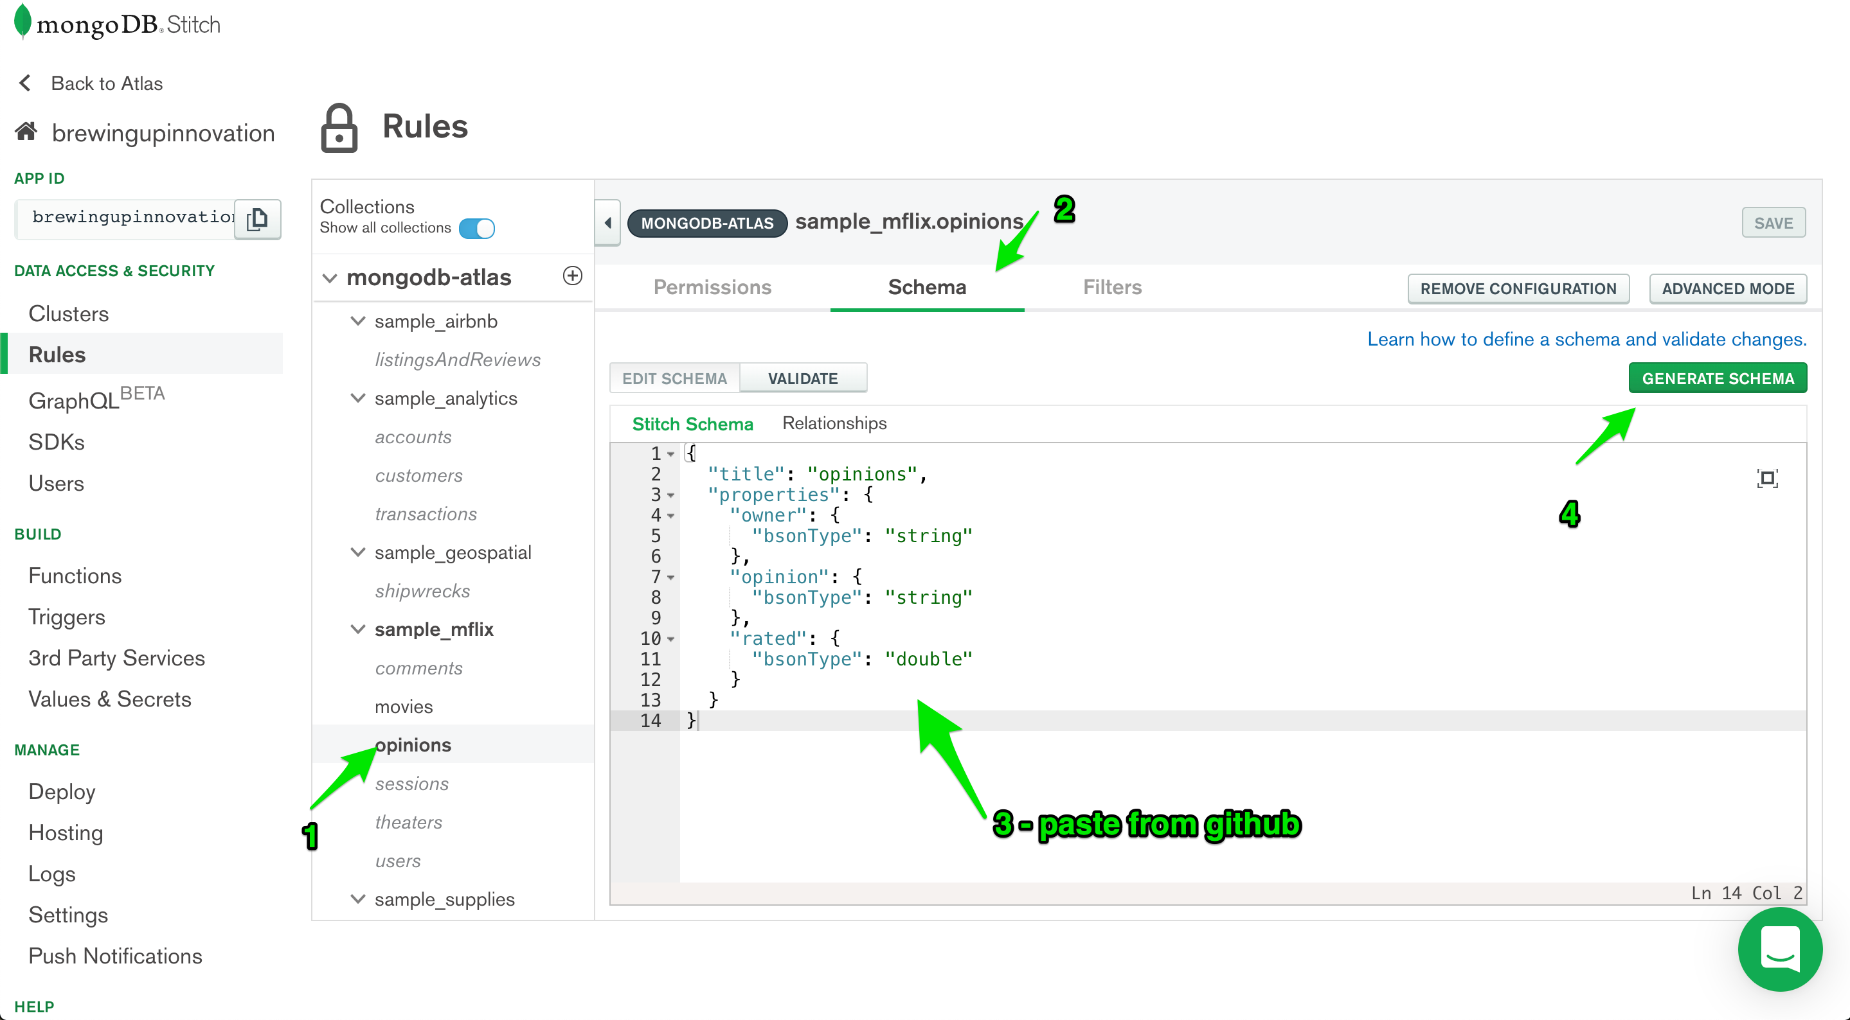Select the shipwrecks collection
Image resolution: width=1850 pixels, height=1020 pixels.
pos(422,591)
